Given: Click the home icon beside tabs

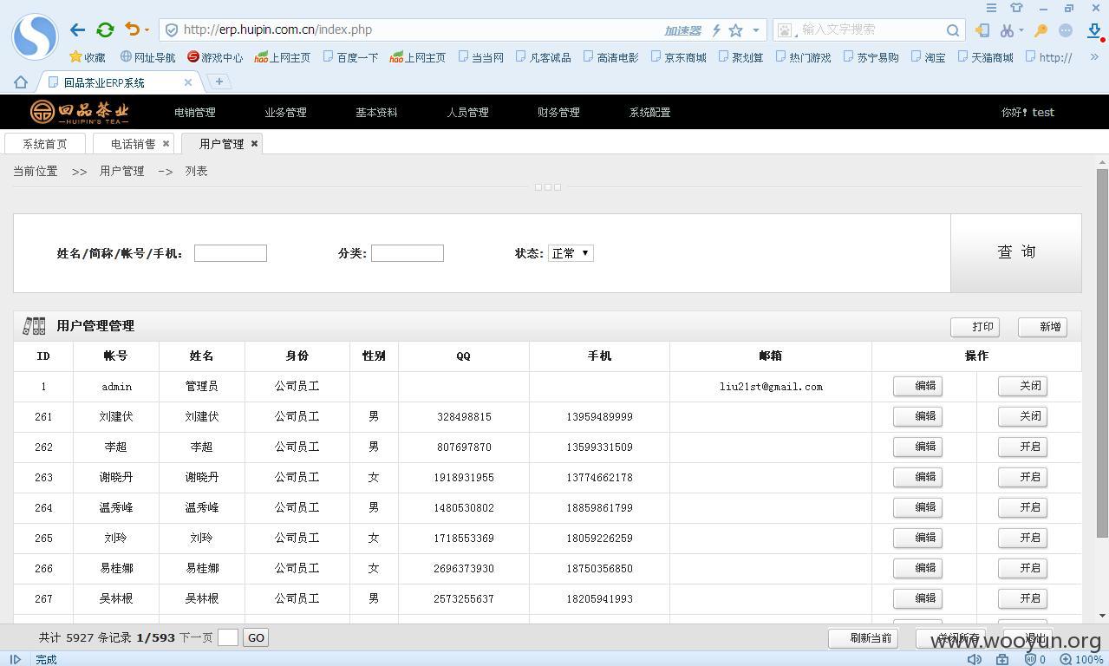Looking at the screenshot, I should click(x=21, y=82).
